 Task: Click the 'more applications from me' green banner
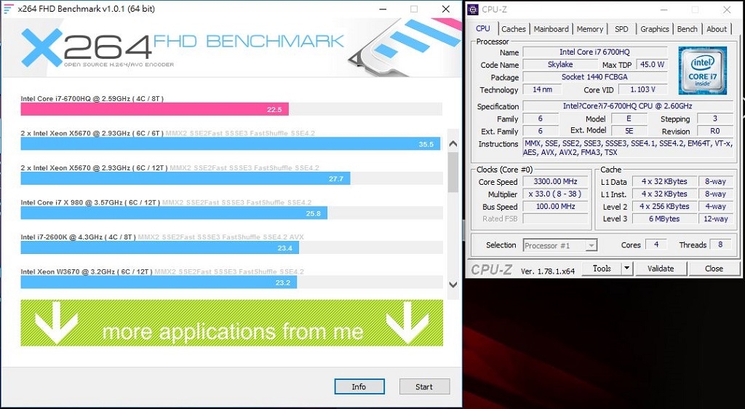point(232,322)
